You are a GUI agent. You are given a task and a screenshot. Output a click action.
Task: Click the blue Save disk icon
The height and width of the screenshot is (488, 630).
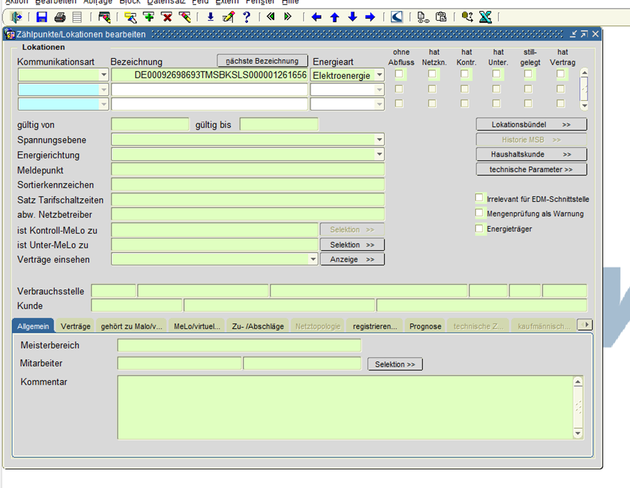[42, 17]
